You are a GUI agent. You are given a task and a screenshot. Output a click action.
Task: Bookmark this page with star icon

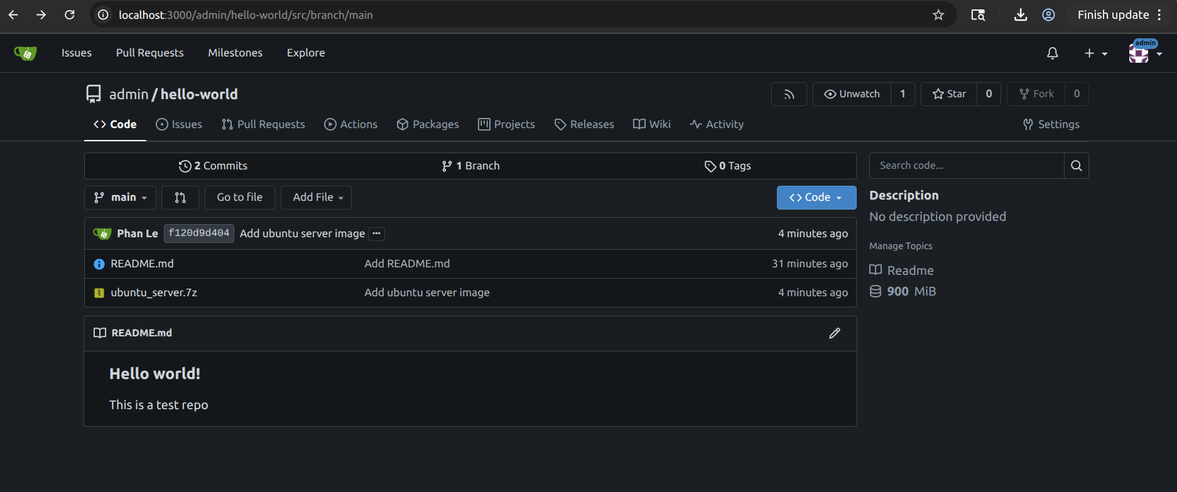(938, 15)
